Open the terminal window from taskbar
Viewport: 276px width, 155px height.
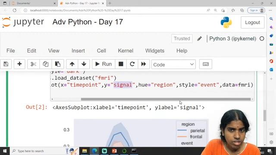click(x=134, y=151)
